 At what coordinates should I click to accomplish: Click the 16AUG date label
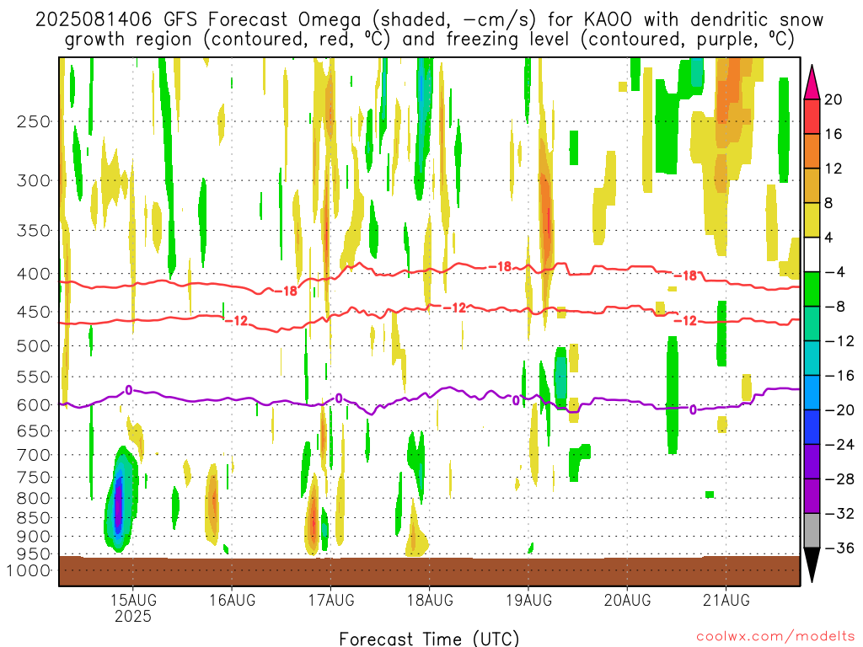[x=232, y=600]
